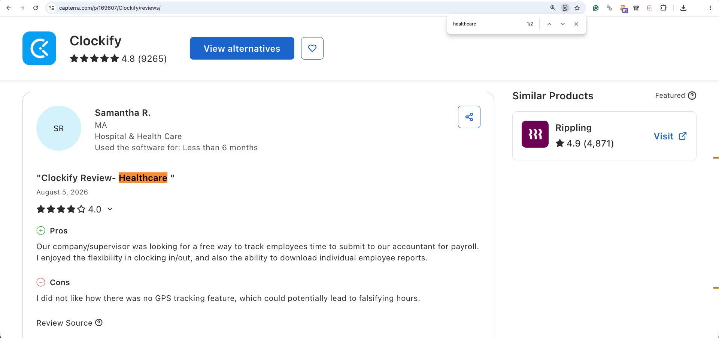Open the pink pencil-note extension icon
The image size is (719, 338).
[650, 8]
